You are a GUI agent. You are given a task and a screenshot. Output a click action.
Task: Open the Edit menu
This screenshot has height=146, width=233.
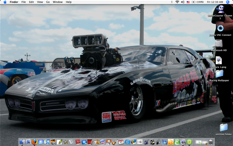point(31,2)
